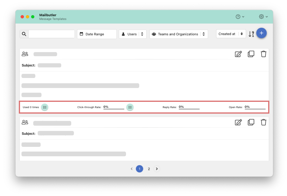Toggle the sort order descending icon

(x=251, y=34)
